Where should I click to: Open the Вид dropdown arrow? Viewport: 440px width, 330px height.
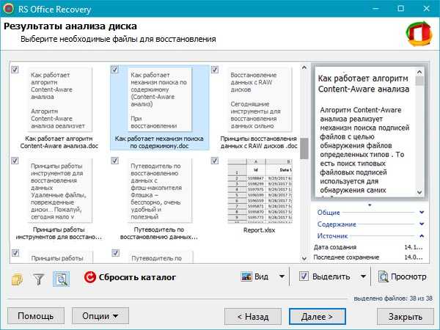pos(282,276)
